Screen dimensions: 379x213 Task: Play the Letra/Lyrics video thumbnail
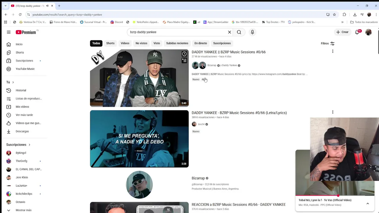pos(139,139)
